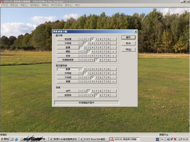The height and width of the screenshot is (142, 190).
Task: Switch to 新買E-sky搖控器 taskbar window
Action: [x=64, y=139]
